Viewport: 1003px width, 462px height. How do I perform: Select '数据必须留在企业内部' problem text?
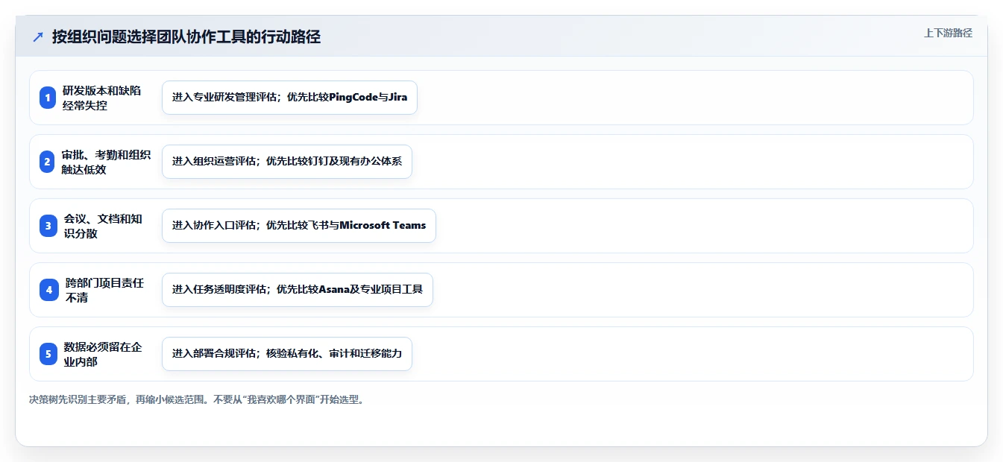click(x=103, y=354)
